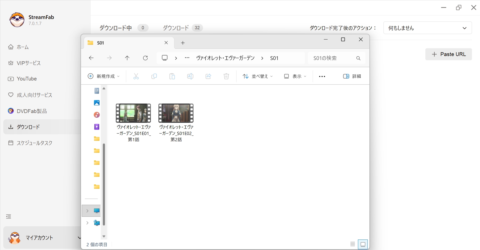
Task: Open the 並べ替え sort dropdown
Action: tap(258, 76)
